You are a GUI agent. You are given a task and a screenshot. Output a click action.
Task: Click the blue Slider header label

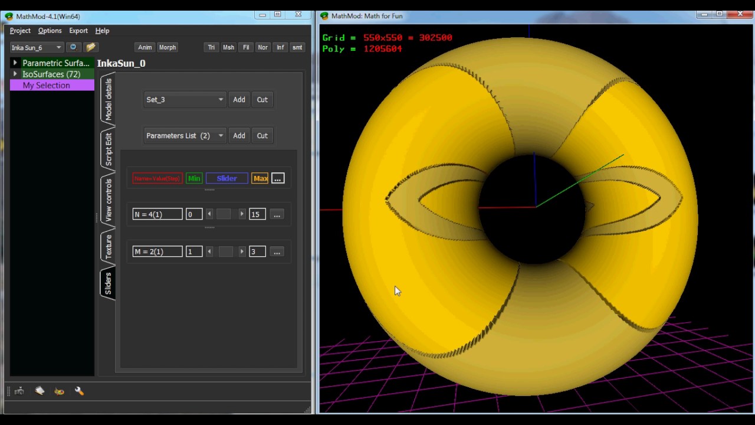227,178
